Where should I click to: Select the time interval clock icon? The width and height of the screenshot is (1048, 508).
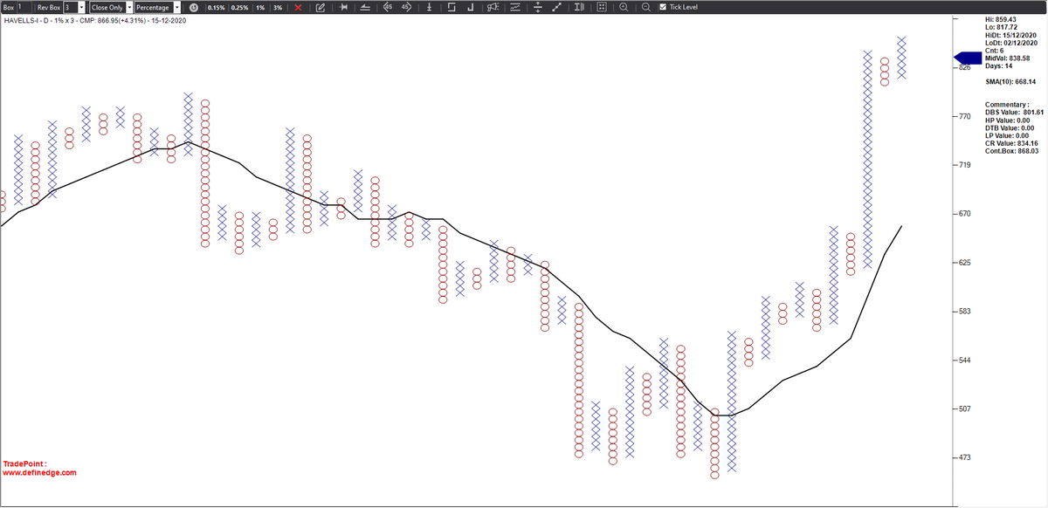tap(194, 7)
